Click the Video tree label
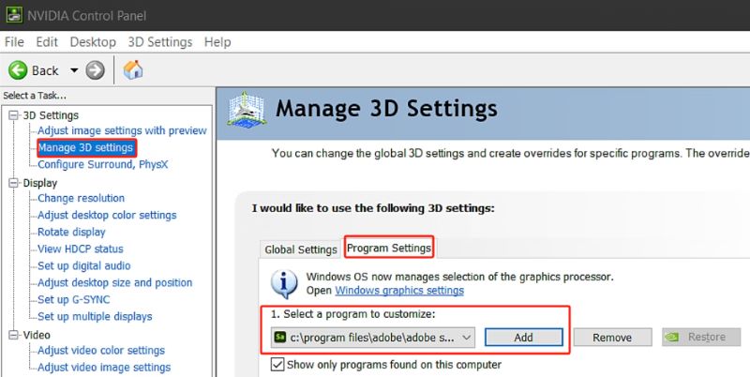The width and height of the screenshot is (750, 377). click(37, 335)
